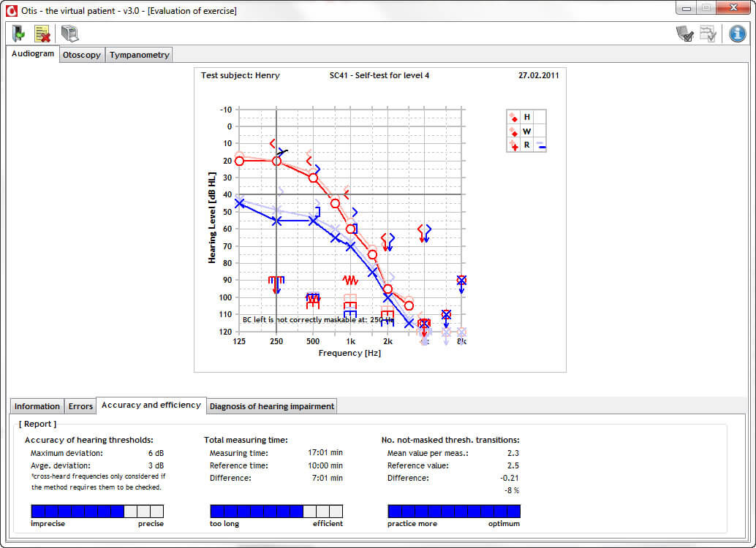Click the red cross R legend symbol

click(514, 145)
